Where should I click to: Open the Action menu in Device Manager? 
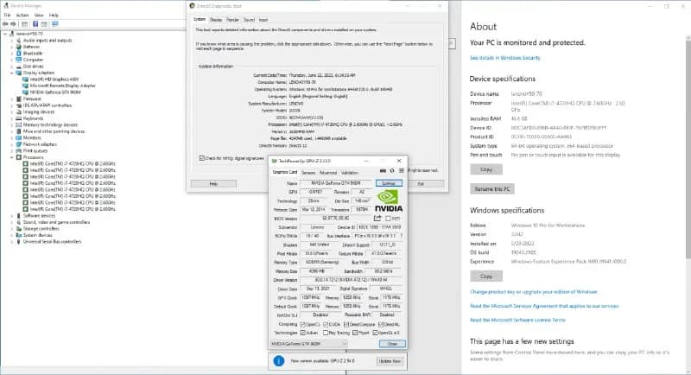pyautogui.click(x=22, y=15)
